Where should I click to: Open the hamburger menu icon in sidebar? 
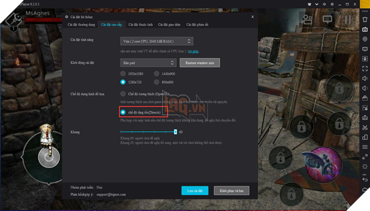click(x=365, y=147)
